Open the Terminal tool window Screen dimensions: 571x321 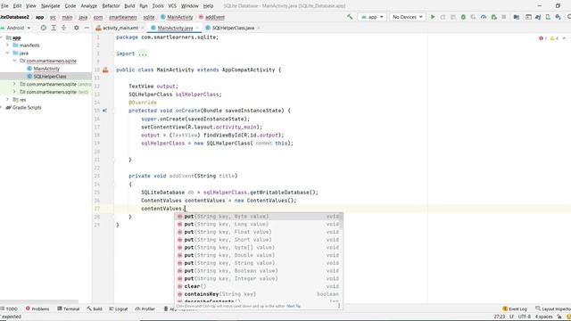pos(69,309)
